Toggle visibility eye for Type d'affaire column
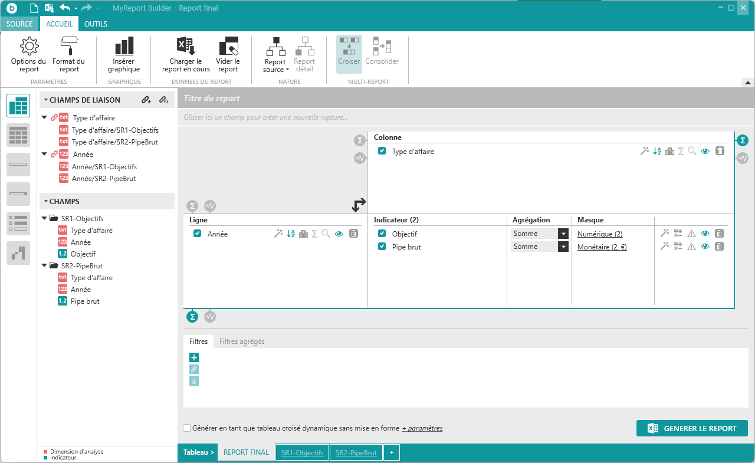Viewport: 755px width, 463px height. click(705, 151)
